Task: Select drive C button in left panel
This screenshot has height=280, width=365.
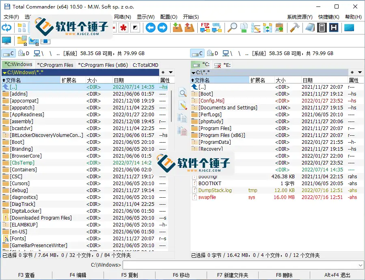Action: (x=9, y=53)
